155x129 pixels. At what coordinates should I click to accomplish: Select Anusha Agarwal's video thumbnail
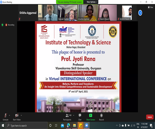coord(87,13)
